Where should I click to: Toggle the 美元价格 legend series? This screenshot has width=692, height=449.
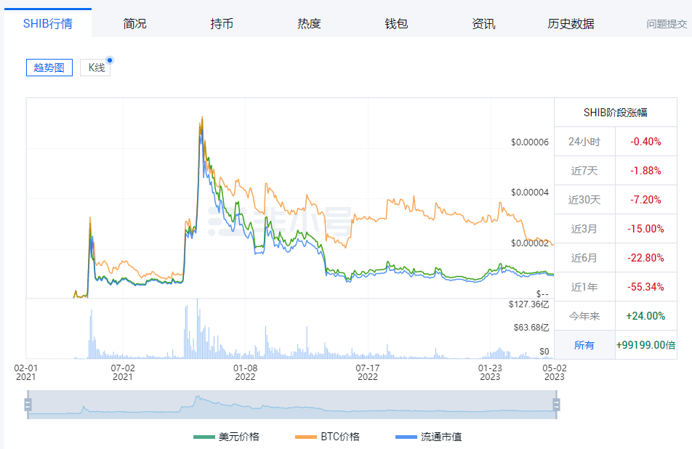tap(226, 437)
